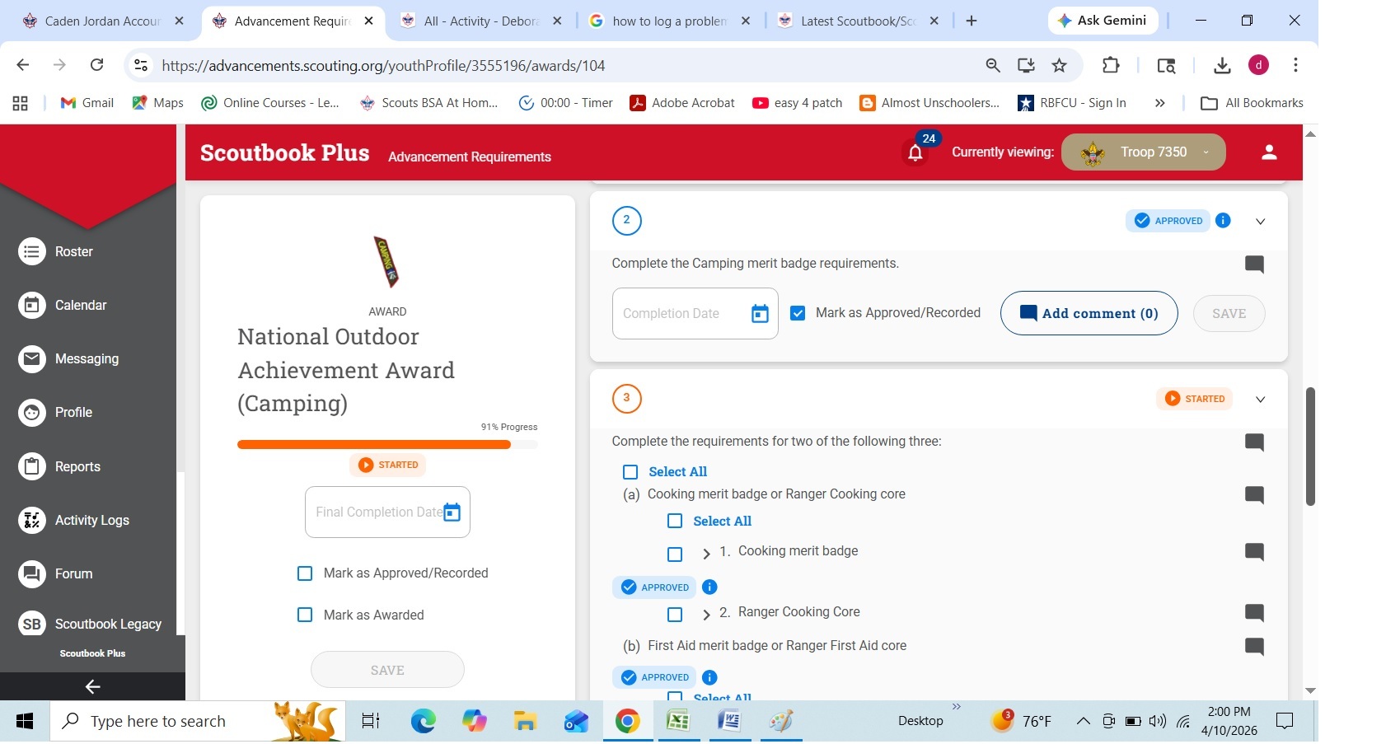
Task: Open Word from the Windows taskbar
Action: pos(729,721)
